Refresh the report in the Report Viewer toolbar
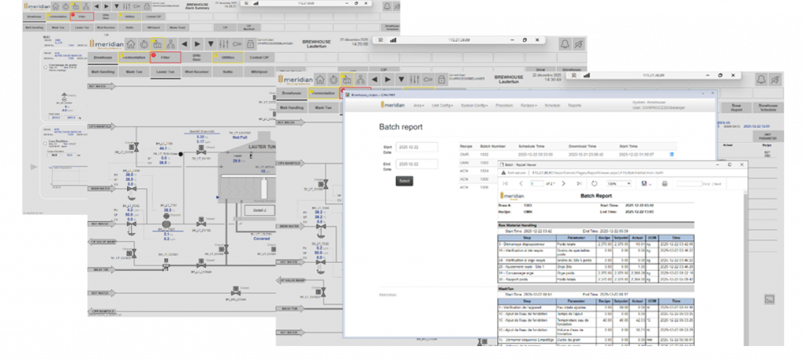 pyautogui.click(x=594, y=183)
